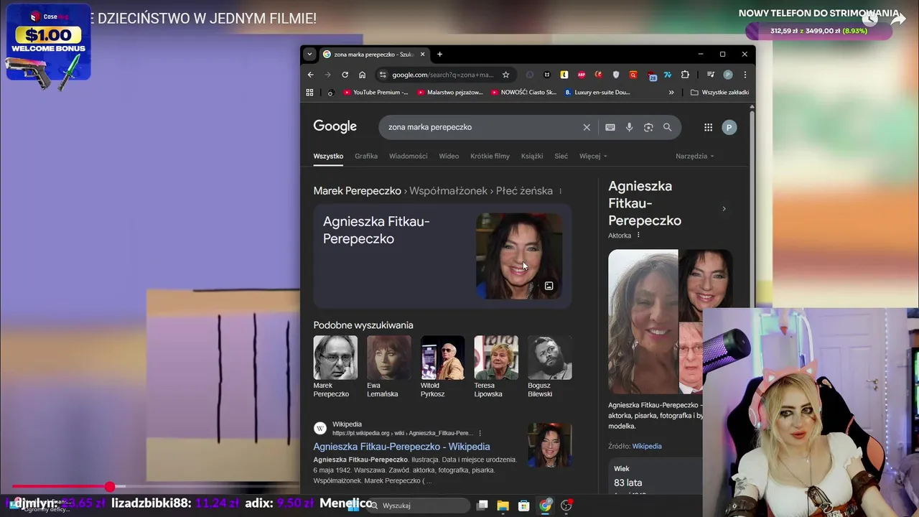Open the 'Narzędzia' tools dropdown
This screenshot has width=919, height=517.
tap(694, 156)
